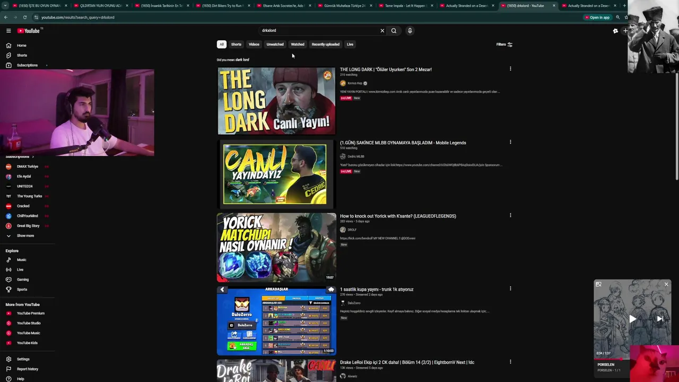The height and width of the screenshot is (382, 679).
Task: Open YouTube Kids link
Action: coord(27,343)
